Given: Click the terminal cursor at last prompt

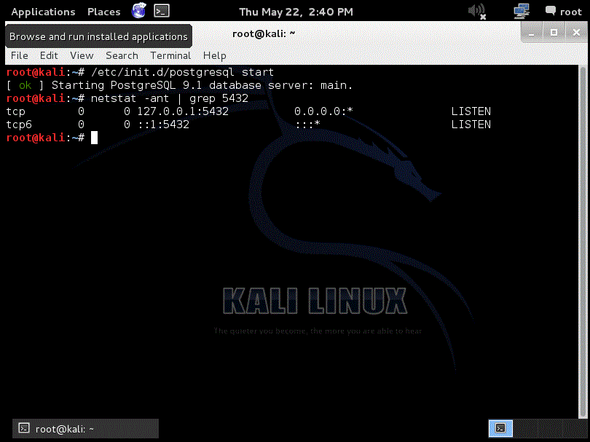Looking at the screenshot, I should (94, 138).
